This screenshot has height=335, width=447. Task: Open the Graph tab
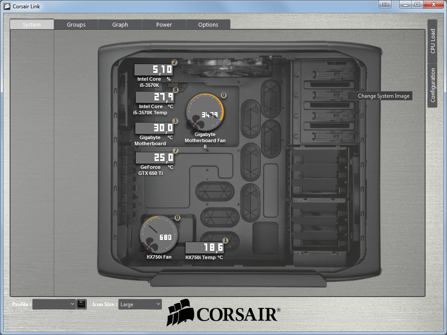[120, 24]
